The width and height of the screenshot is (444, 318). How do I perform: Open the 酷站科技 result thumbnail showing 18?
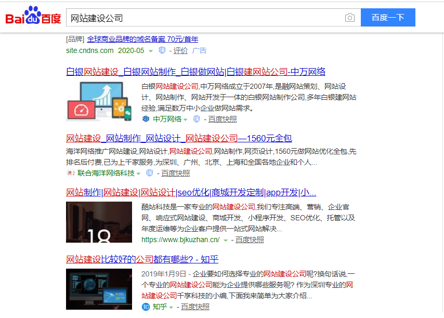click(x=99, y=222)
